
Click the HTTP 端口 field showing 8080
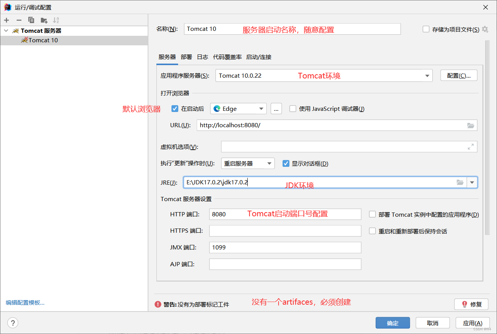pyautogui.click(x=285, y=214)
